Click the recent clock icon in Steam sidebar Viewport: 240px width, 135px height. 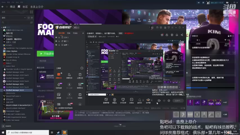[x=28, y=18]
